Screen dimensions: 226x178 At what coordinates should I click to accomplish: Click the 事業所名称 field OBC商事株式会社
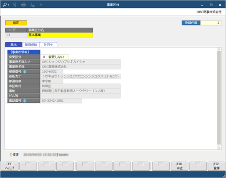[80, 67]
